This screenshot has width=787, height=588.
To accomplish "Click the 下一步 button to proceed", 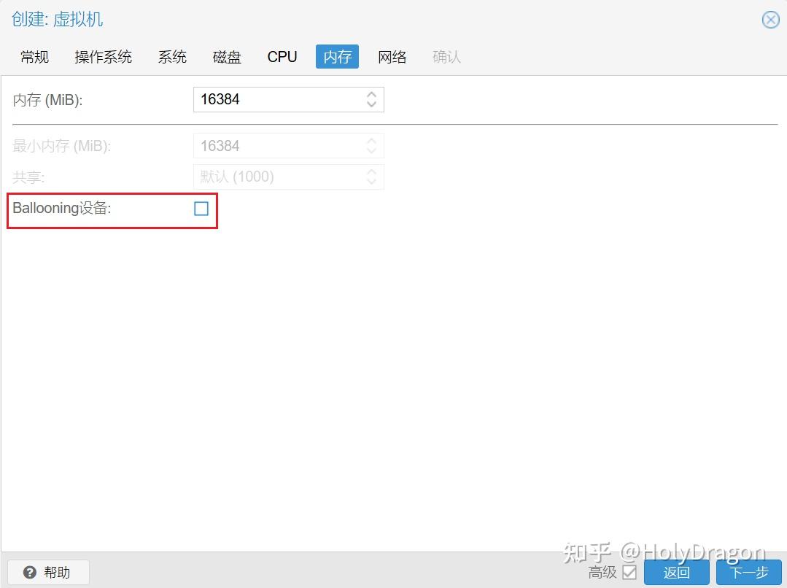I will coord(748,572).
